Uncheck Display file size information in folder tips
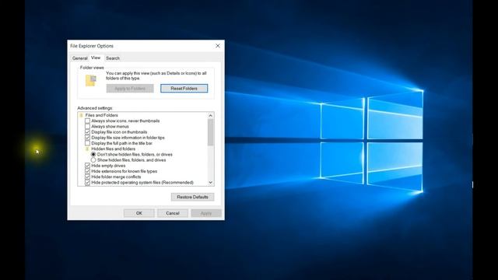498x280 pixels. (87, 138)
